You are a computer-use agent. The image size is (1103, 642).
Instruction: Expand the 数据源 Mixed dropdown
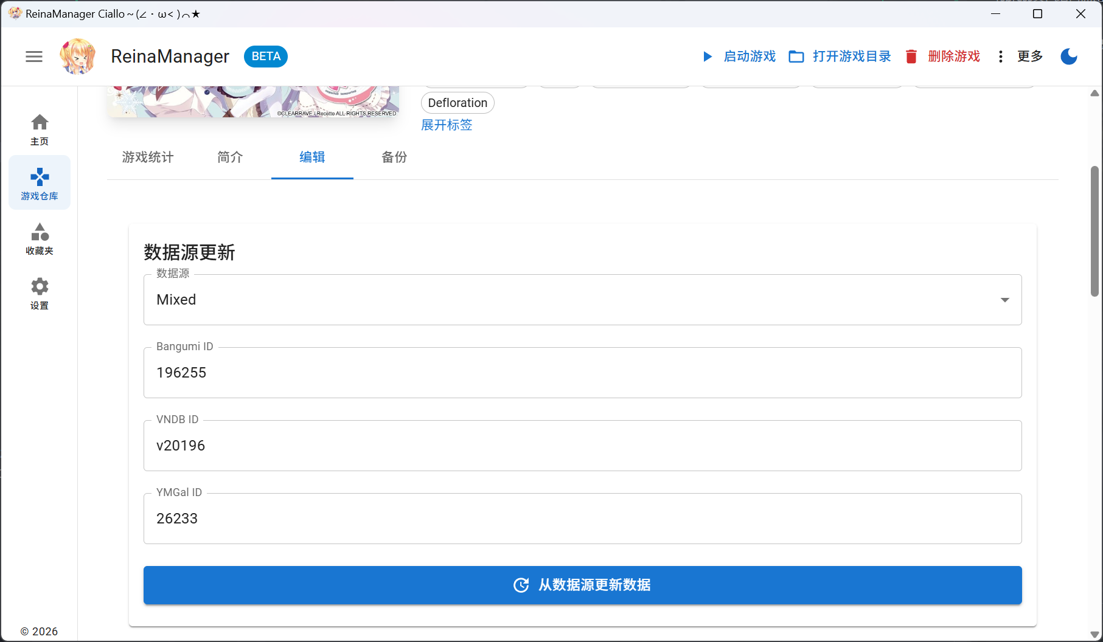pos(582,300)
